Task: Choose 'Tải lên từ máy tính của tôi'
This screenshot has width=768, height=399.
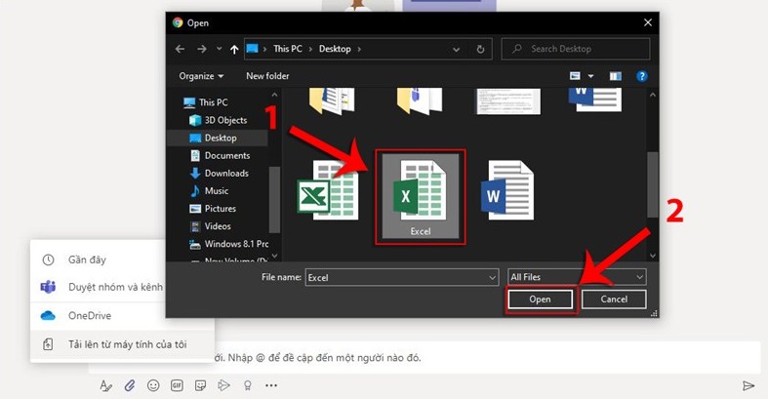Action: click(x=122, y=344)
